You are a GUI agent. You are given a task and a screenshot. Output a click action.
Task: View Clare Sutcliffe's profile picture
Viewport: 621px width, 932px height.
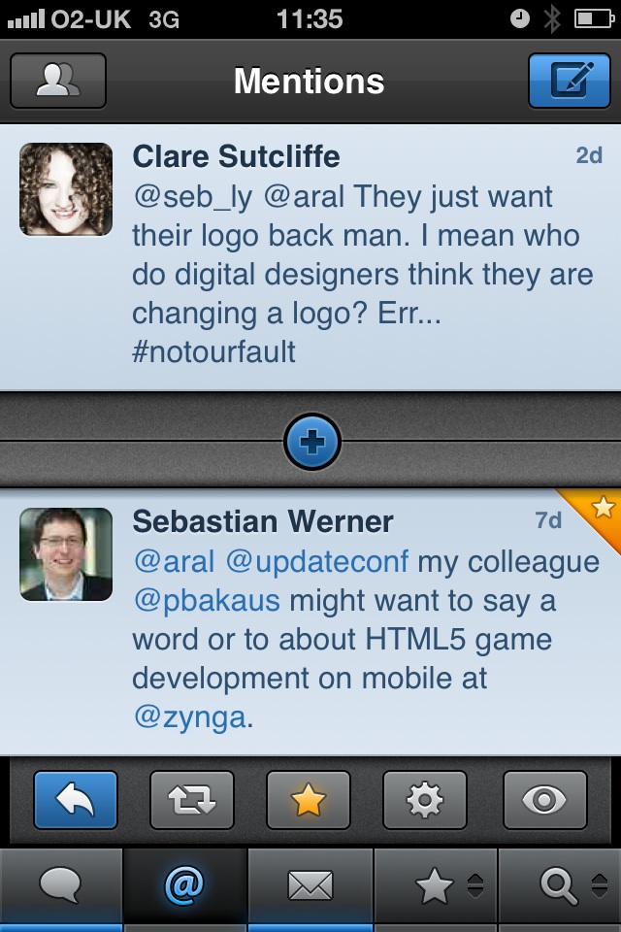point(67,189)
